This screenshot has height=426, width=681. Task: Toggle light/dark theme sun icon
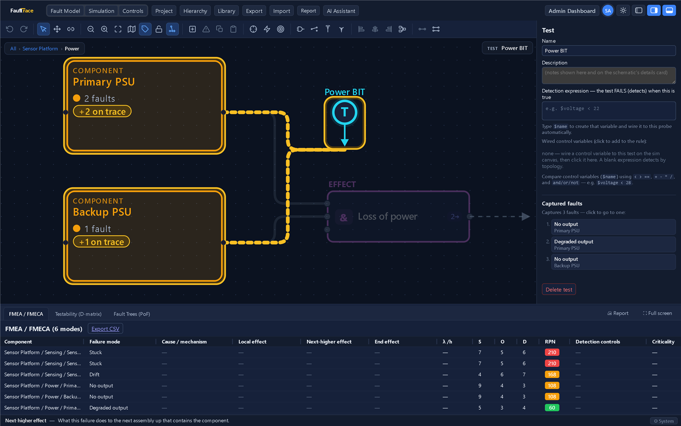pos(623,11)
